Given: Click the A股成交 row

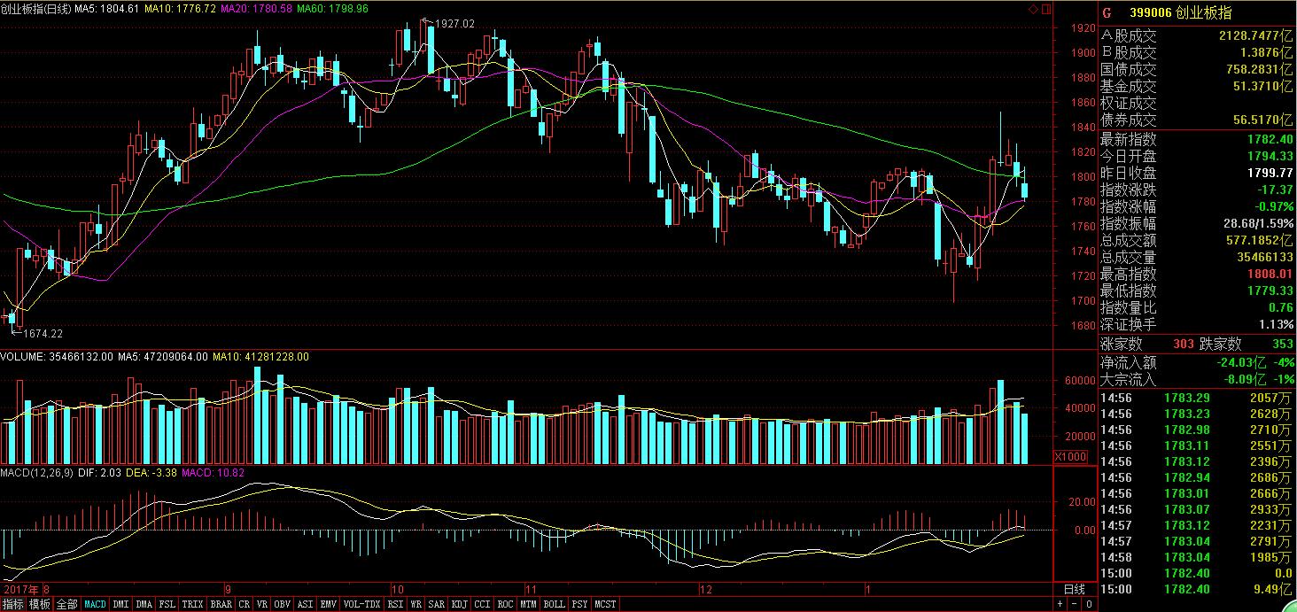Looking at the screenshot, I should [x=1197, y=36].
